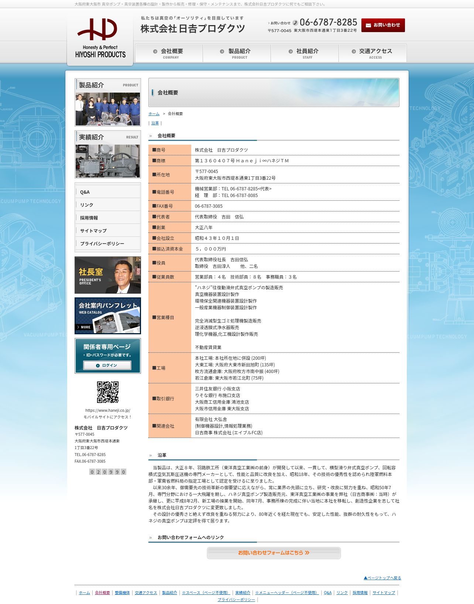This screenshot has width=474, height=604.
Task: Select Q&A in the sidebar menu
Action: click(108, 192)
